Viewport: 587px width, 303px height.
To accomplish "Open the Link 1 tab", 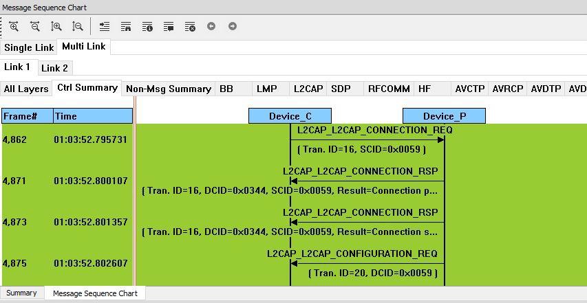I will [17, 67].
